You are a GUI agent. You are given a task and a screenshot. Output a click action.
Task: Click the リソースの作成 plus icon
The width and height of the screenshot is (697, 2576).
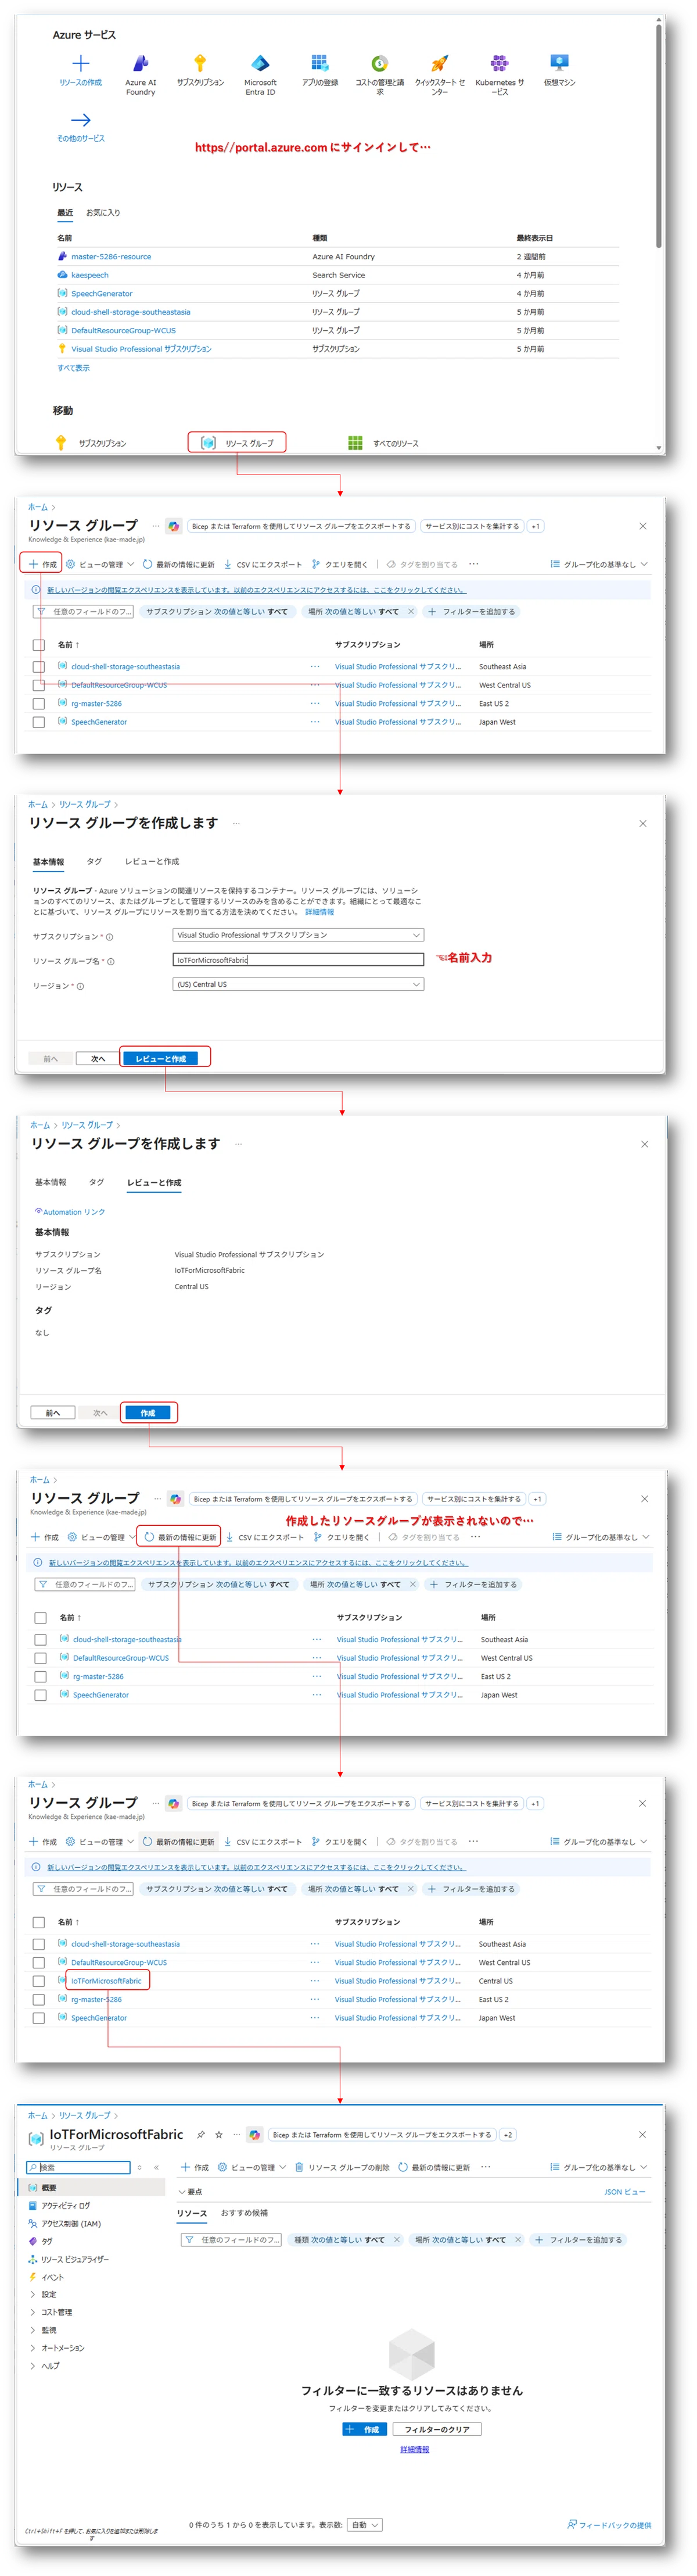[80, 63]
